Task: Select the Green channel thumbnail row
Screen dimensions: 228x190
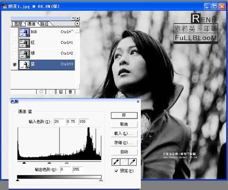Action: pos(47,54)
